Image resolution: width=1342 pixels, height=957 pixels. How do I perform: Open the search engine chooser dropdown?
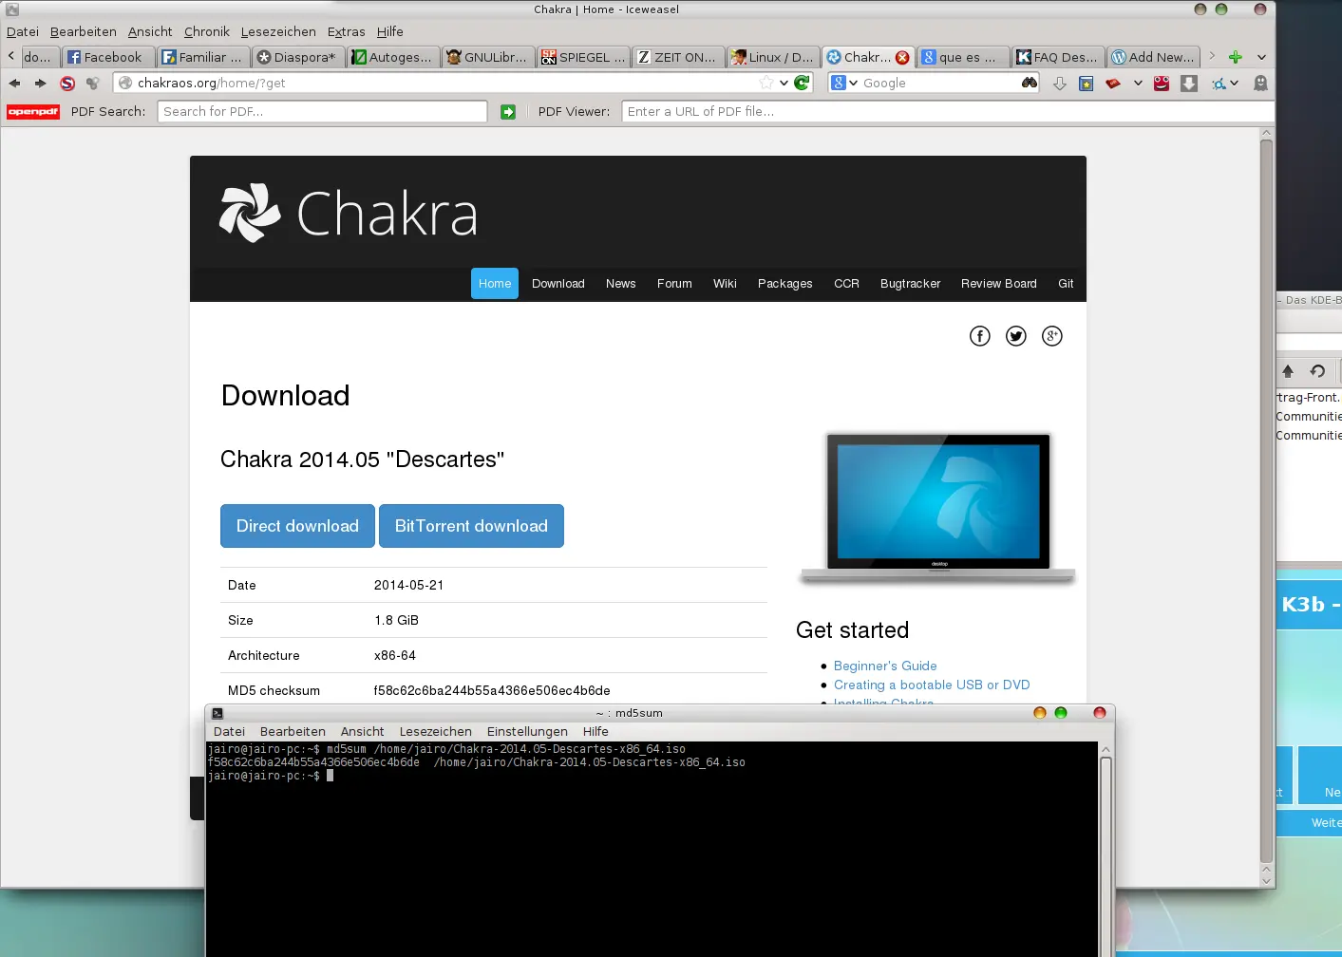coord(845,84)
